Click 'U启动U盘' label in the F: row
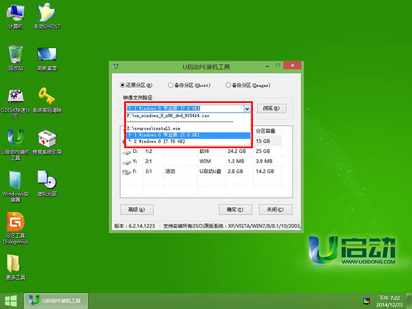412x309 pixels. 210,171
